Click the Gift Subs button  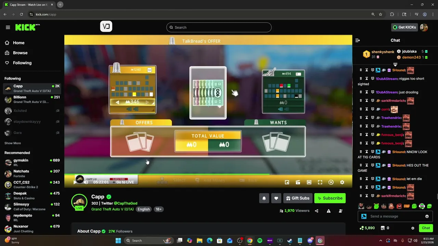298,198
